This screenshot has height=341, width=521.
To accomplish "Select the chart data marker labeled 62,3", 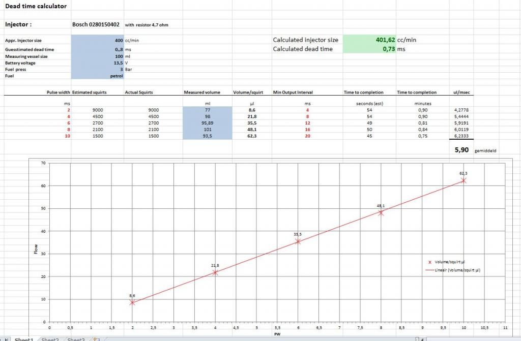I will (464, 180).
